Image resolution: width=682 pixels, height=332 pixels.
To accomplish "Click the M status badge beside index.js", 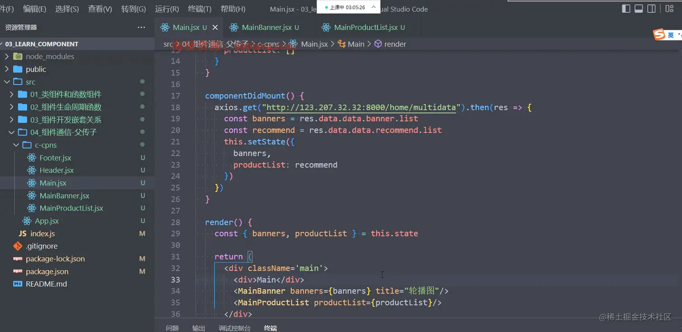I will (143, 234).
